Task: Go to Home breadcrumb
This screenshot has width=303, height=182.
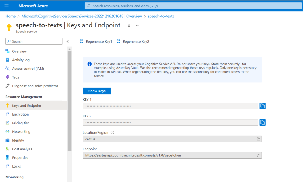Action: 10,16
